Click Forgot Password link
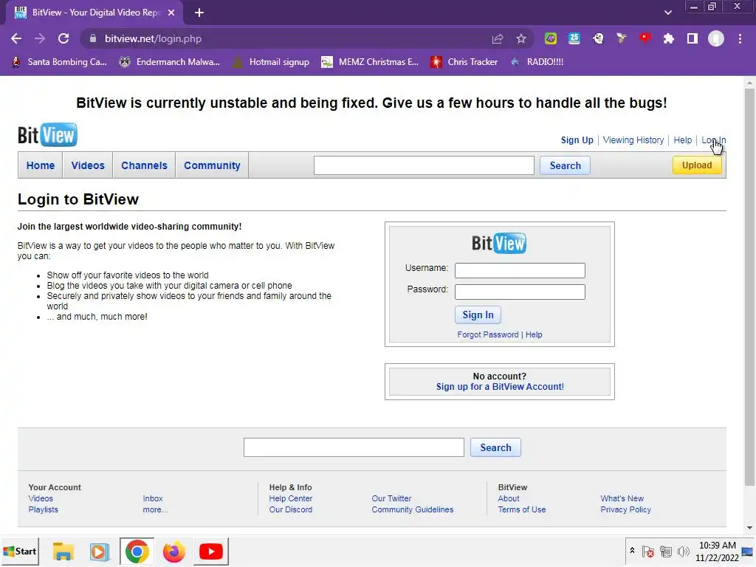 (x=488, y=334)
